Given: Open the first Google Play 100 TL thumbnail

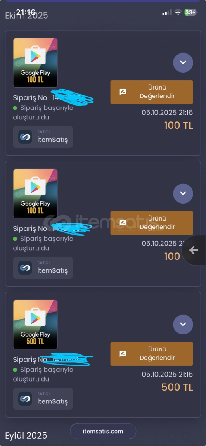Looking at the screenshot, I should 35,63.
